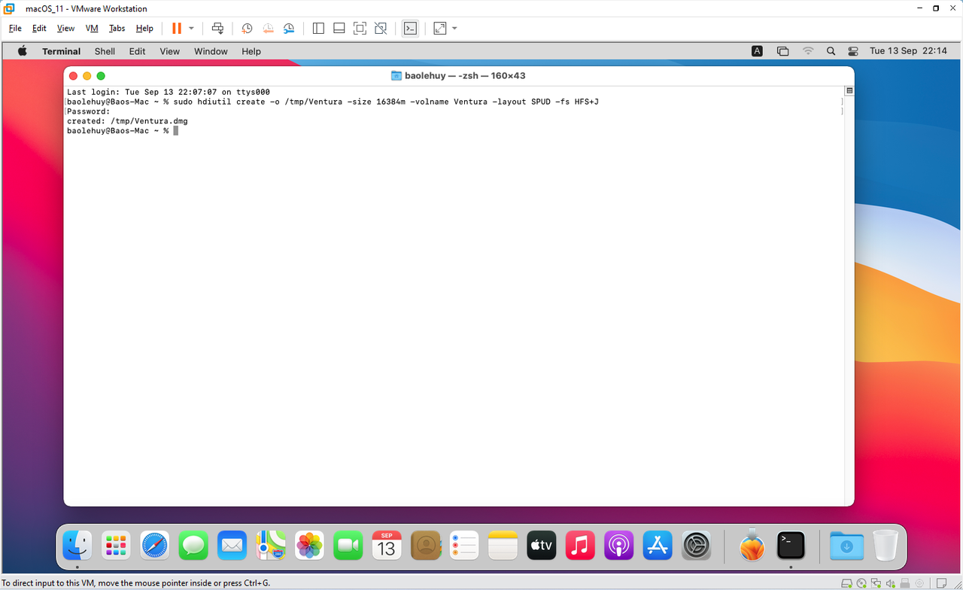Viewport: 963px width, 590px height.
Task: Launch Safari from the Dock
Action: click(155, 545)
